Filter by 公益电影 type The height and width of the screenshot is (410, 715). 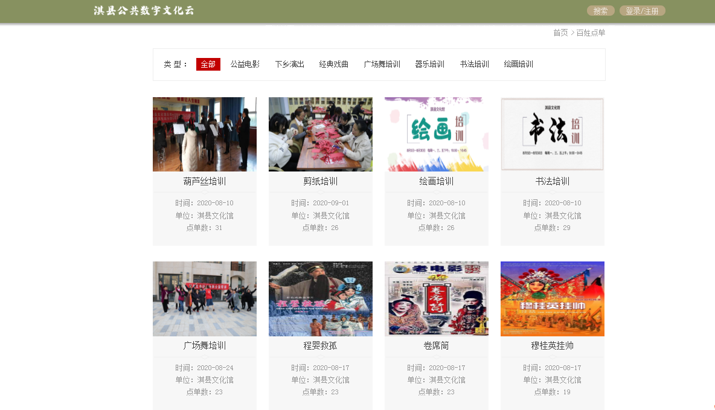245,64
